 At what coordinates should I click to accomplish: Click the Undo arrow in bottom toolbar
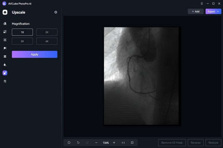pyautogui.click(x=78, y=143)
